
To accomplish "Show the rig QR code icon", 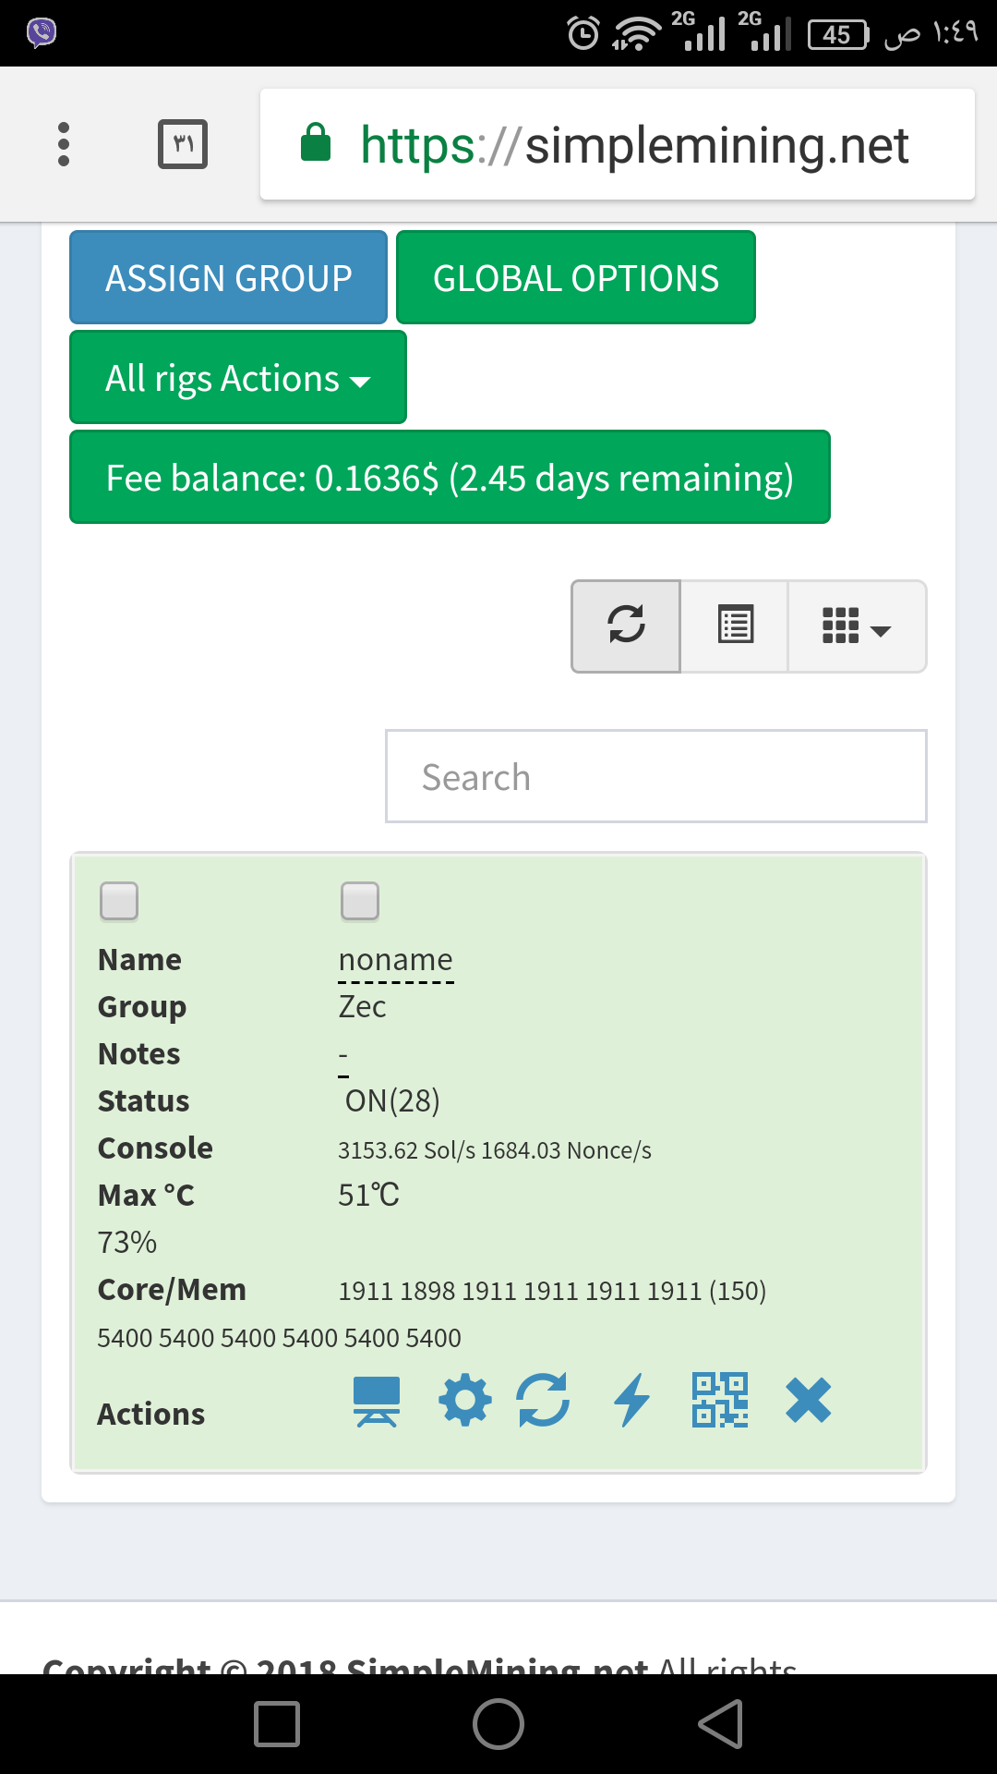I will pos(720,1401).
